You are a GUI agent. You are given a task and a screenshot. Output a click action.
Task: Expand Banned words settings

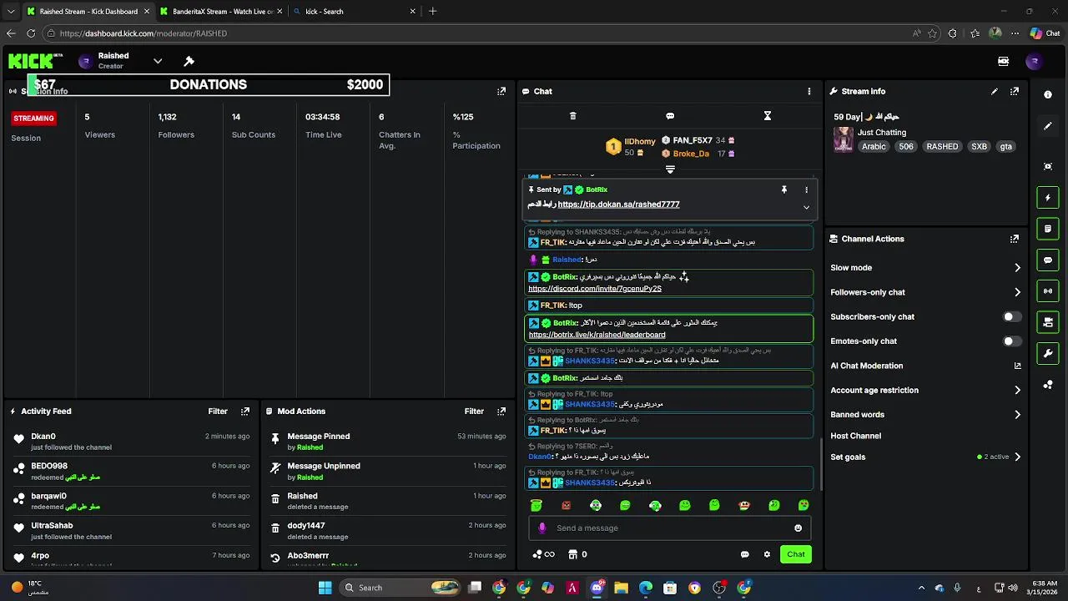pos(1017,414)
